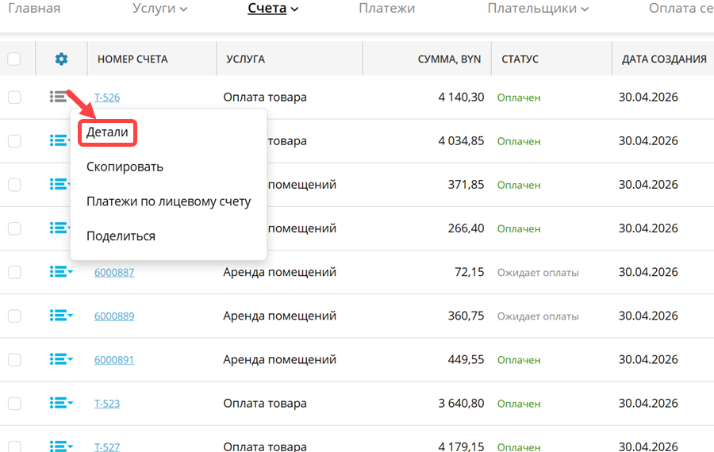The height and width of the screenshot is (452, 714).
Task: Click Ожидает оплаты status of 6000889
Action: (538, 316)
